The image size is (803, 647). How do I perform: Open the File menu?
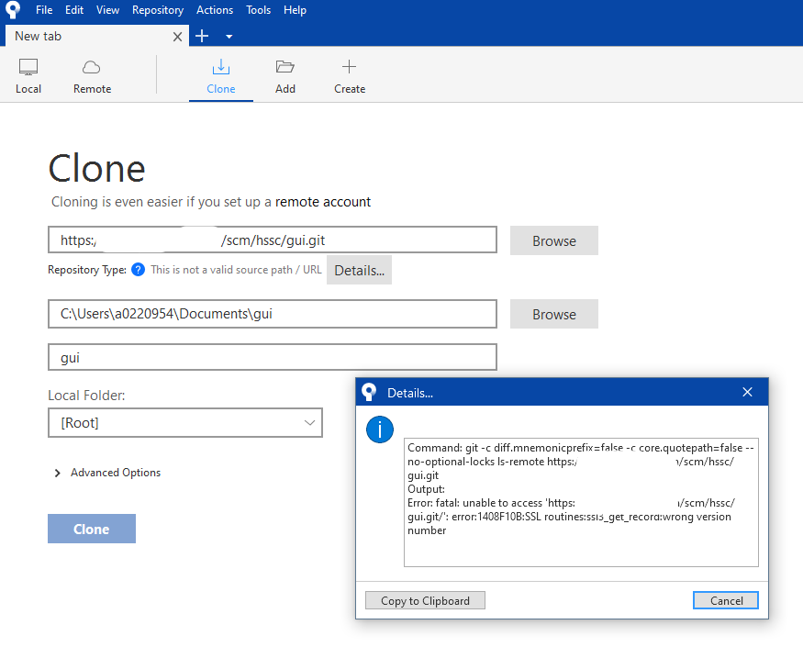pos(44,10)
